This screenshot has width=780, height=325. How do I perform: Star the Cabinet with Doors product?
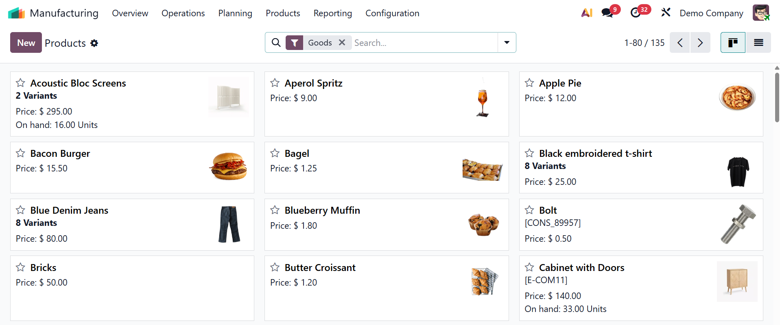[529, 267]
